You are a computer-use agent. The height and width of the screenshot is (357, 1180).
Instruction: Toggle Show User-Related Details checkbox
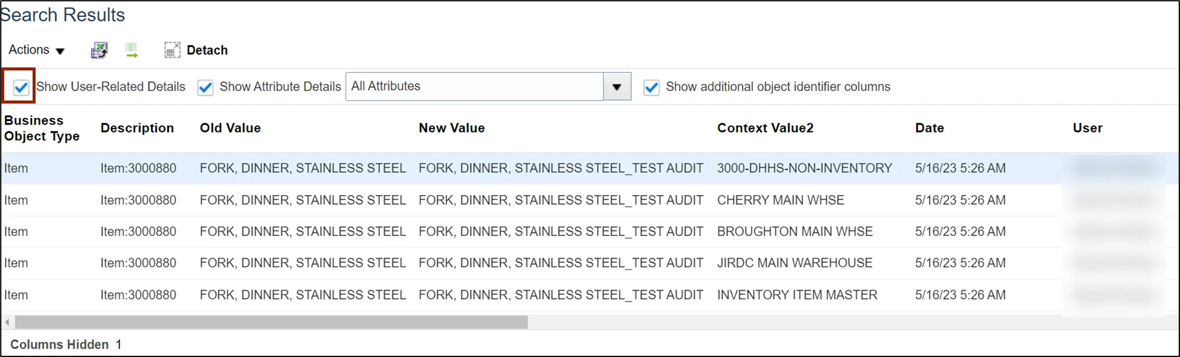[21, 87]
